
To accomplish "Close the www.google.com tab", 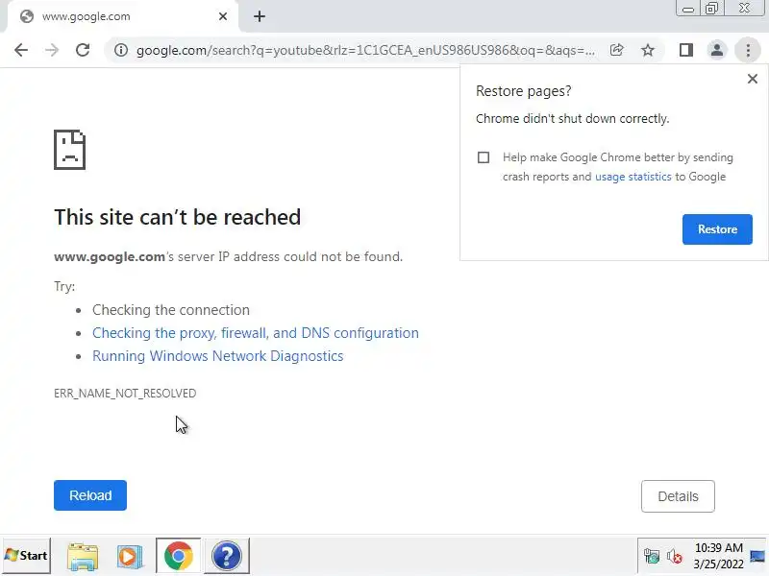I will (223, 16).
